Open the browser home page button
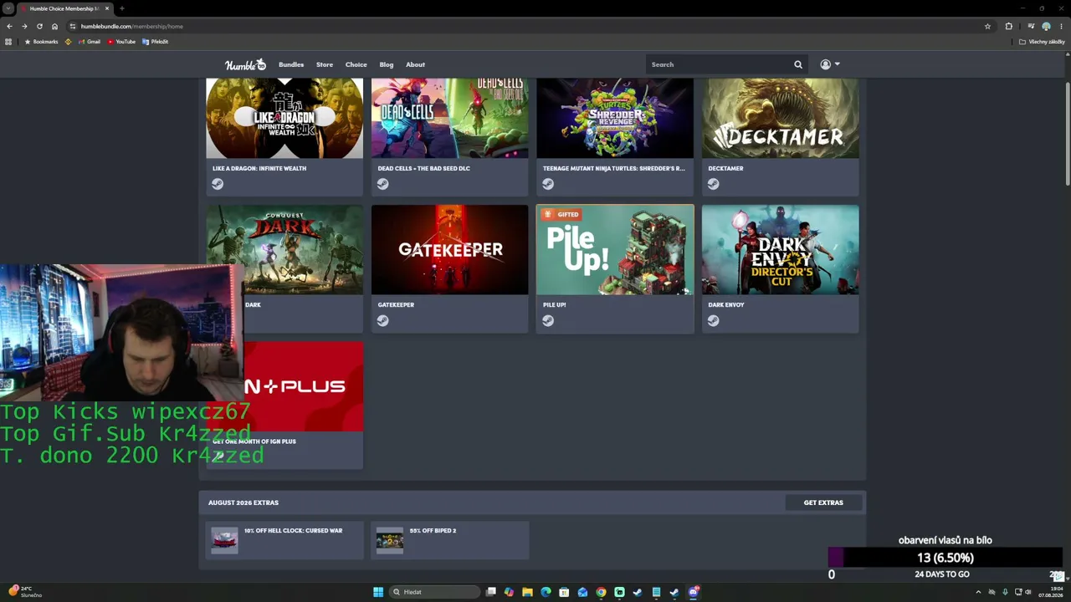The width and height of the screenshot is (1071, 602). (x=54, y=26)
